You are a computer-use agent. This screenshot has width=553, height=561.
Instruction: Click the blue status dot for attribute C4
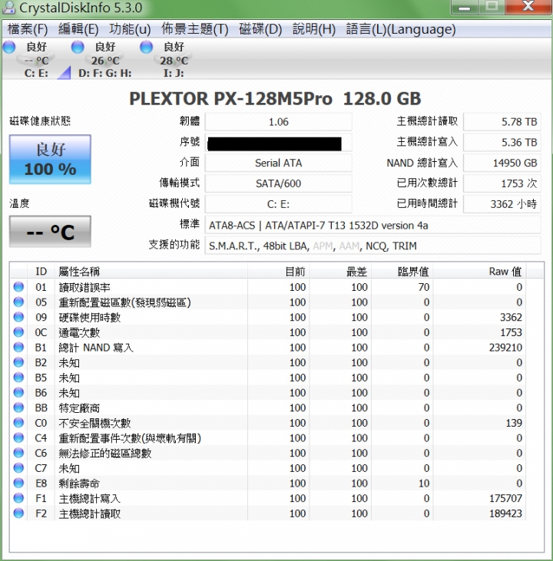coord(18,437)
